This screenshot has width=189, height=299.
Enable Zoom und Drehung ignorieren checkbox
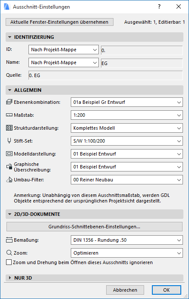tap(9, 262)
